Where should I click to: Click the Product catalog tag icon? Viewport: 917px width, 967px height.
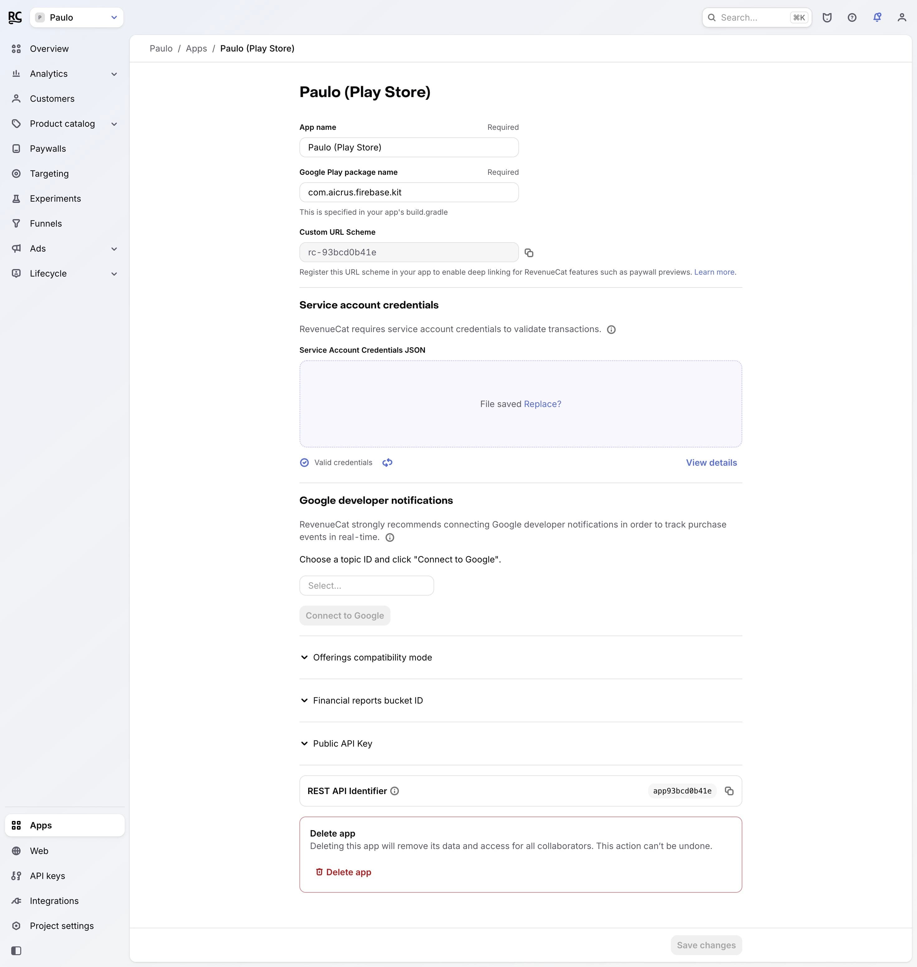pos(16,124)
